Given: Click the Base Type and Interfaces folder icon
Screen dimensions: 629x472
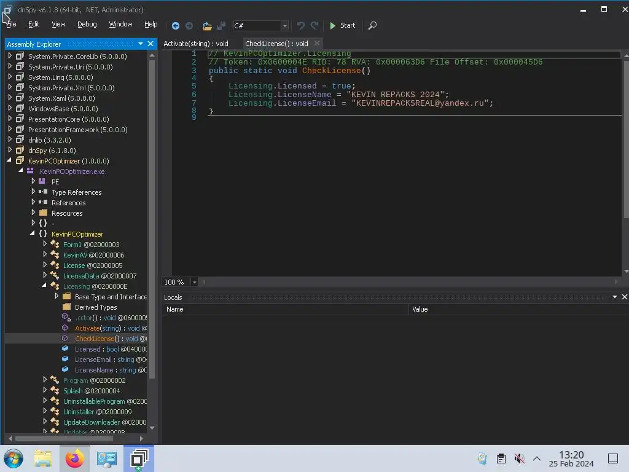Looking at the screenshot, I should pyautogui.click(x=66, y=296).
